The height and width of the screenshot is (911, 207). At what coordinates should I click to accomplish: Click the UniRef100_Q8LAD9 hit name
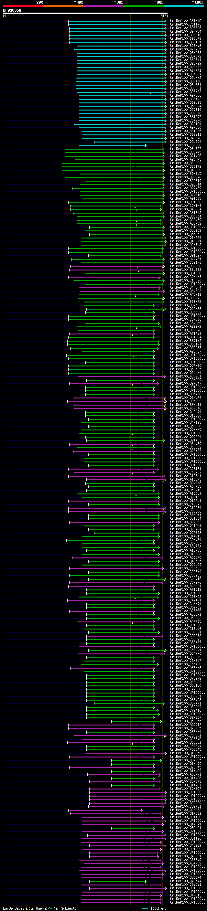pos(186,163)
